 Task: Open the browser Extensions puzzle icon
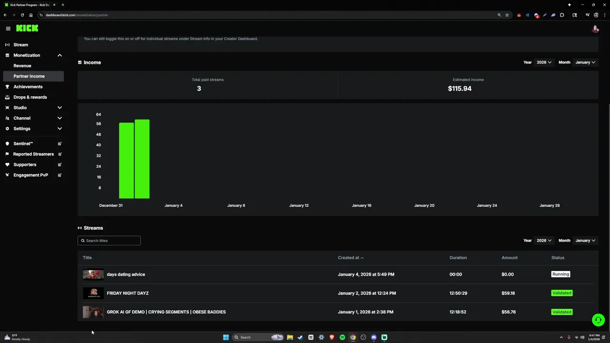click(x=562, y=15)
